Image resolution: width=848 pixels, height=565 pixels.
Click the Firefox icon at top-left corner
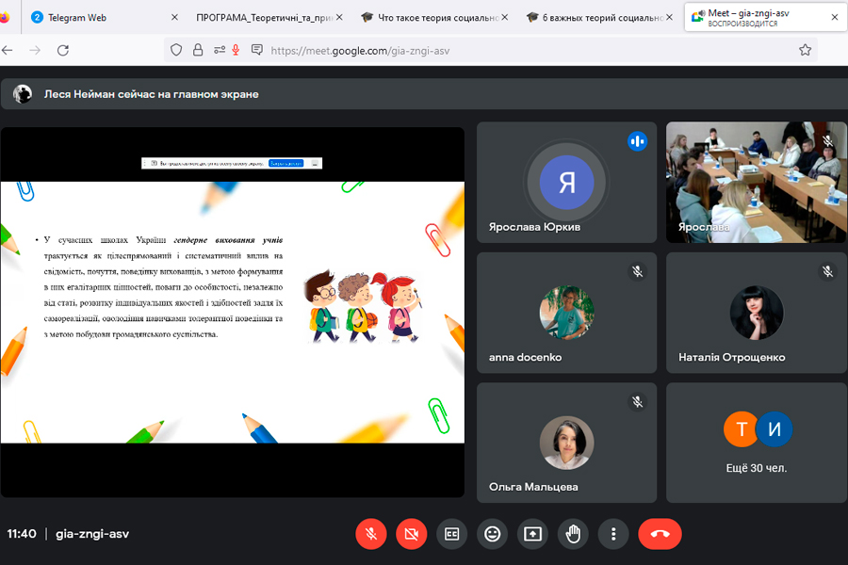click(5, 17)
